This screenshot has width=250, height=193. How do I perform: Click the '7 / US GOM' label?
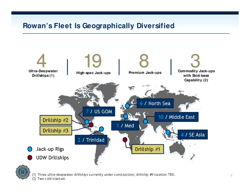[99, 112]
